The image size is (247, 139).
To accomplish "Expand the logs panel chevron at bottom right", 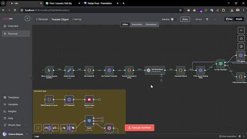I will pyautogui.click(x=244, y=136).
